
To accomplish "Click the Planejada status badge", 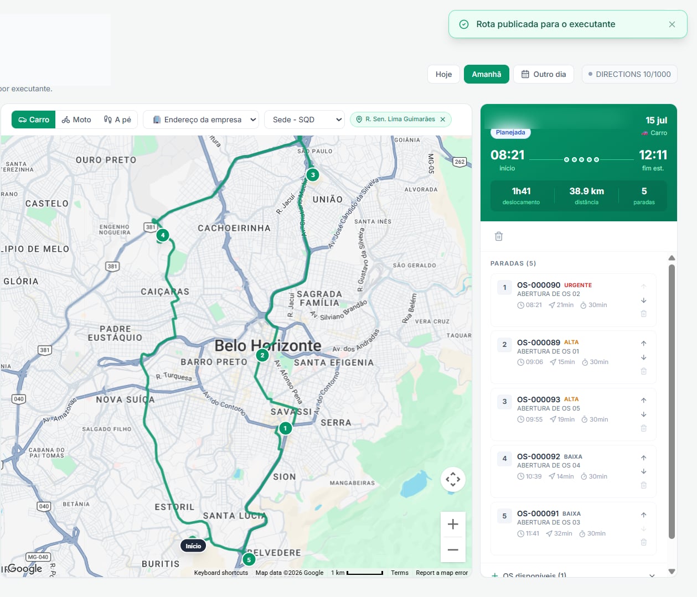I will [x=510, y=132].
